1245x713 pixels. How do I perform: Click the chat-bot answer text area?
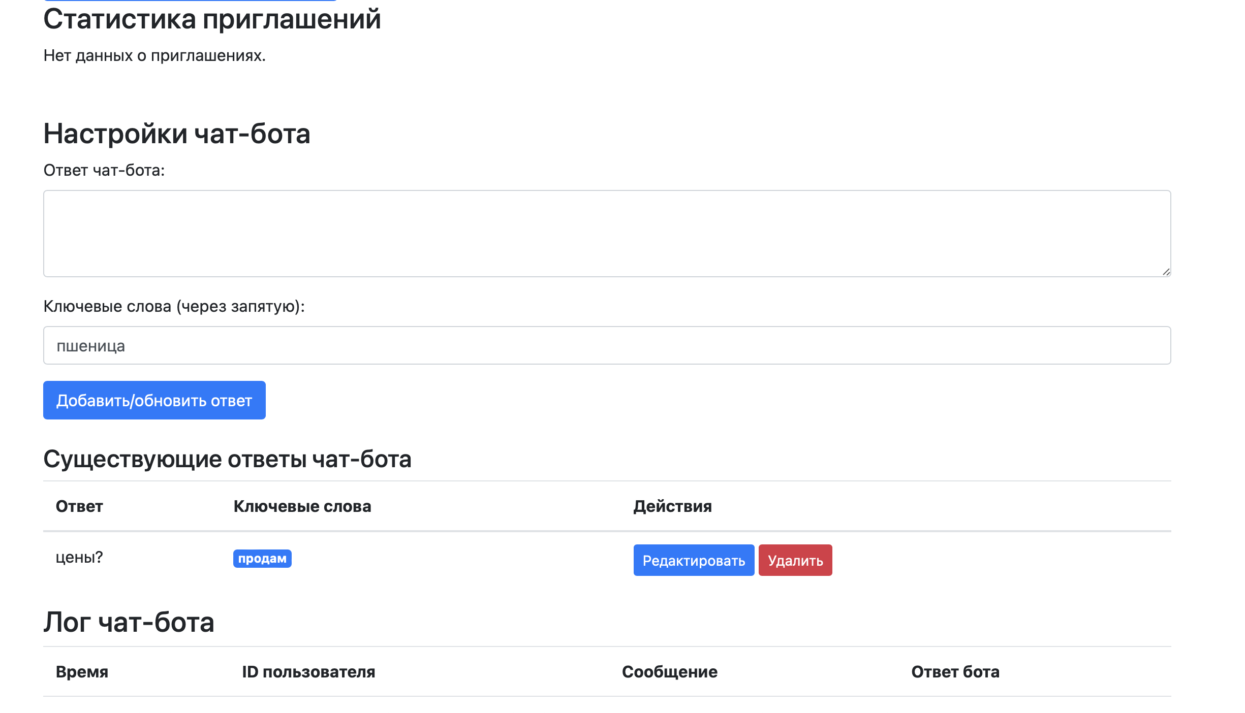click(607, 234)
